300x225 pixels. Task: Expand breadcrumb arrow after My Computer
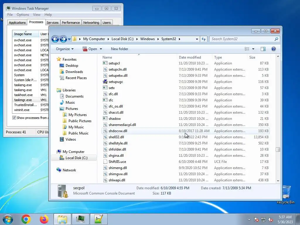pyautogui.click(x=108, y=39)
